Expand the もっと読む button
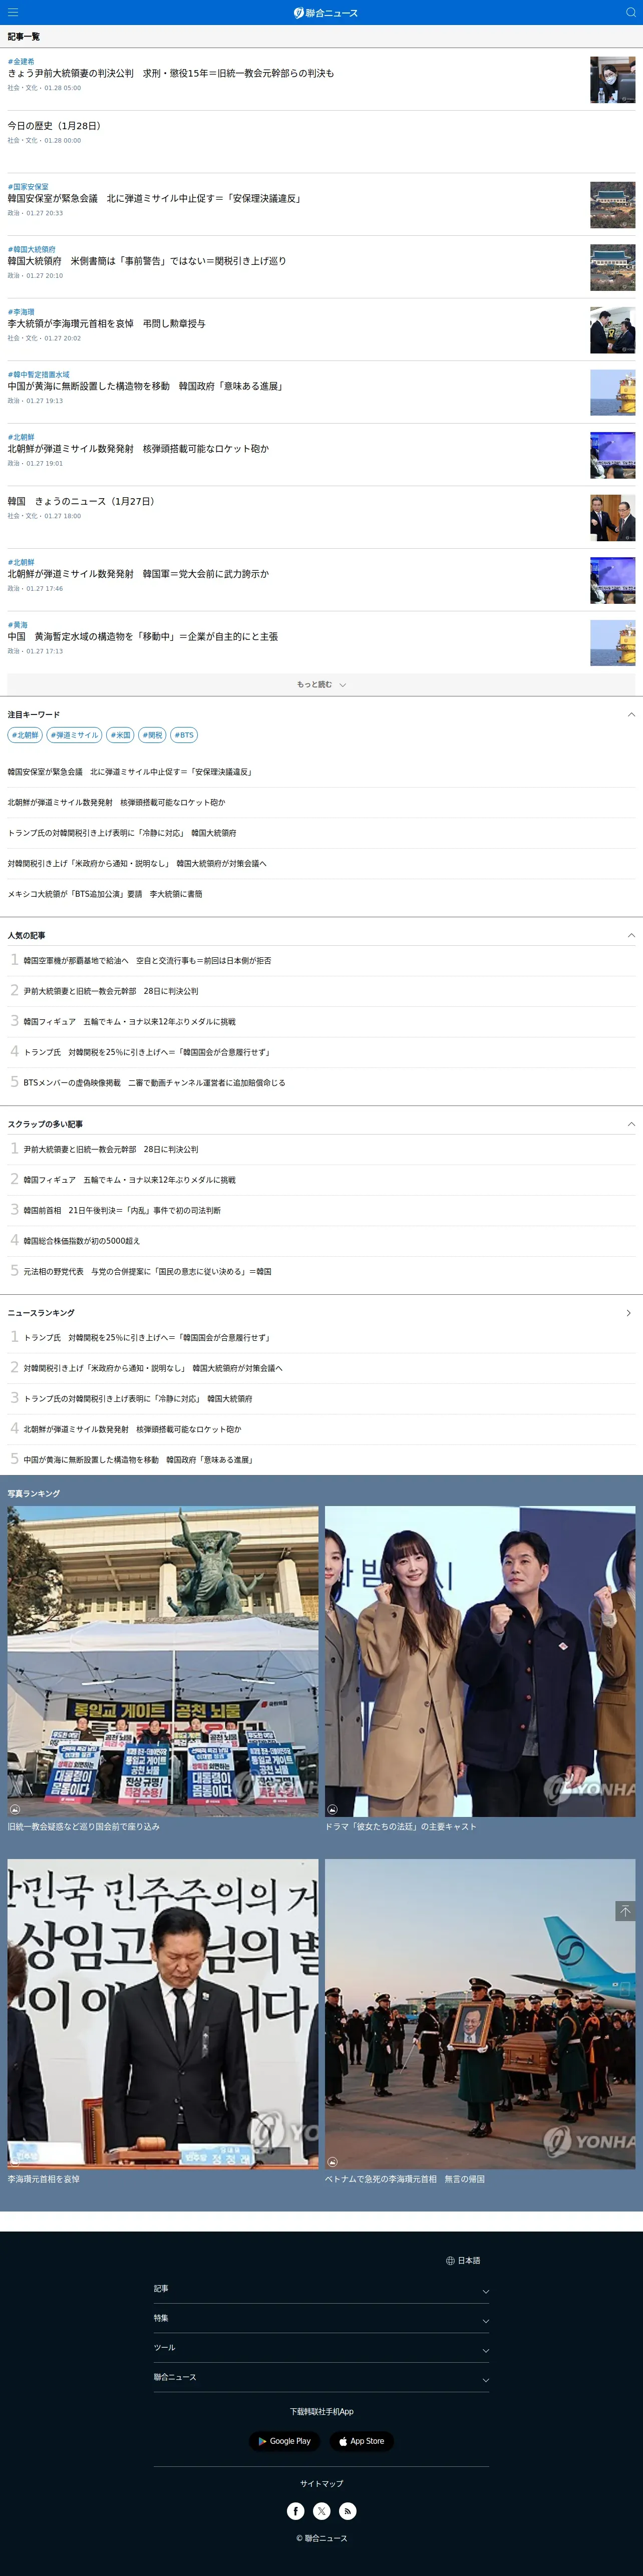This screenshot has height=2576, width=643. (321, 685)
